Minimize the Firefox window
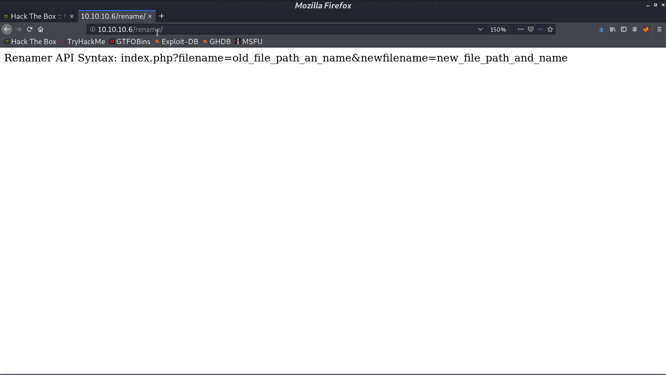 (x=648, y=5)
